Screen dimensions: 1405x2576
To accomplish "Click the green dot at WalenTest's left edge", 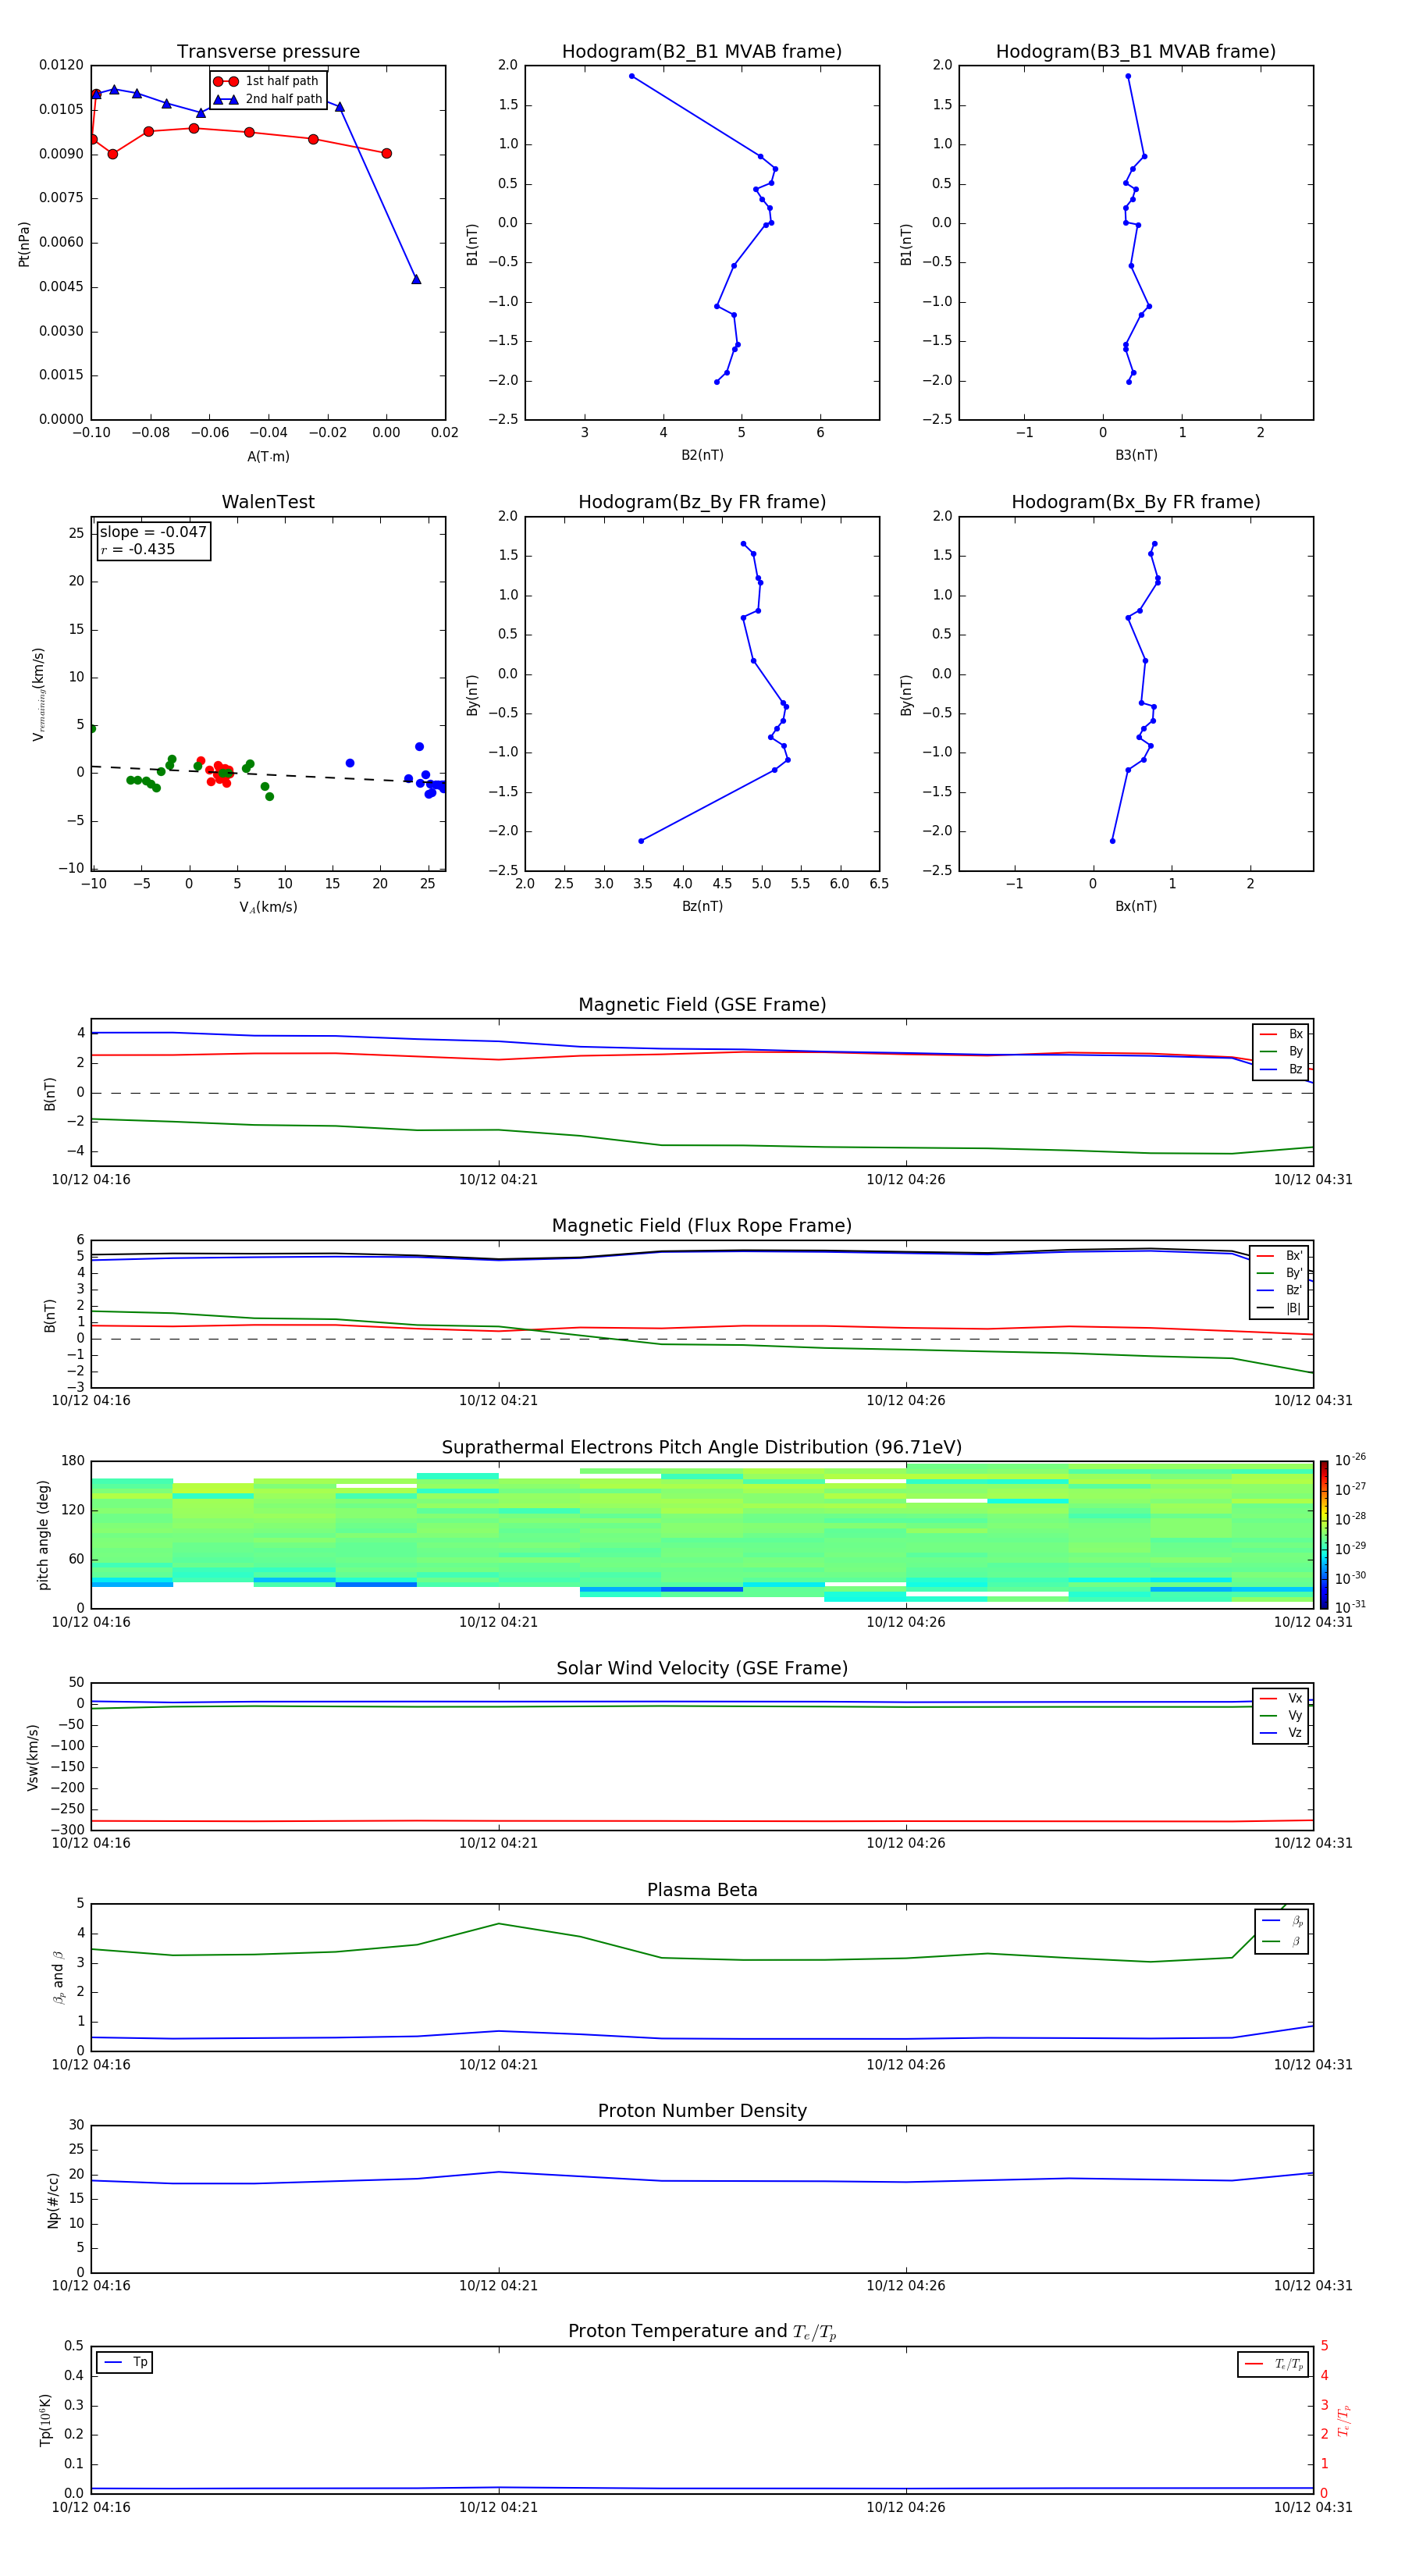I will click(x=92, y=729).
